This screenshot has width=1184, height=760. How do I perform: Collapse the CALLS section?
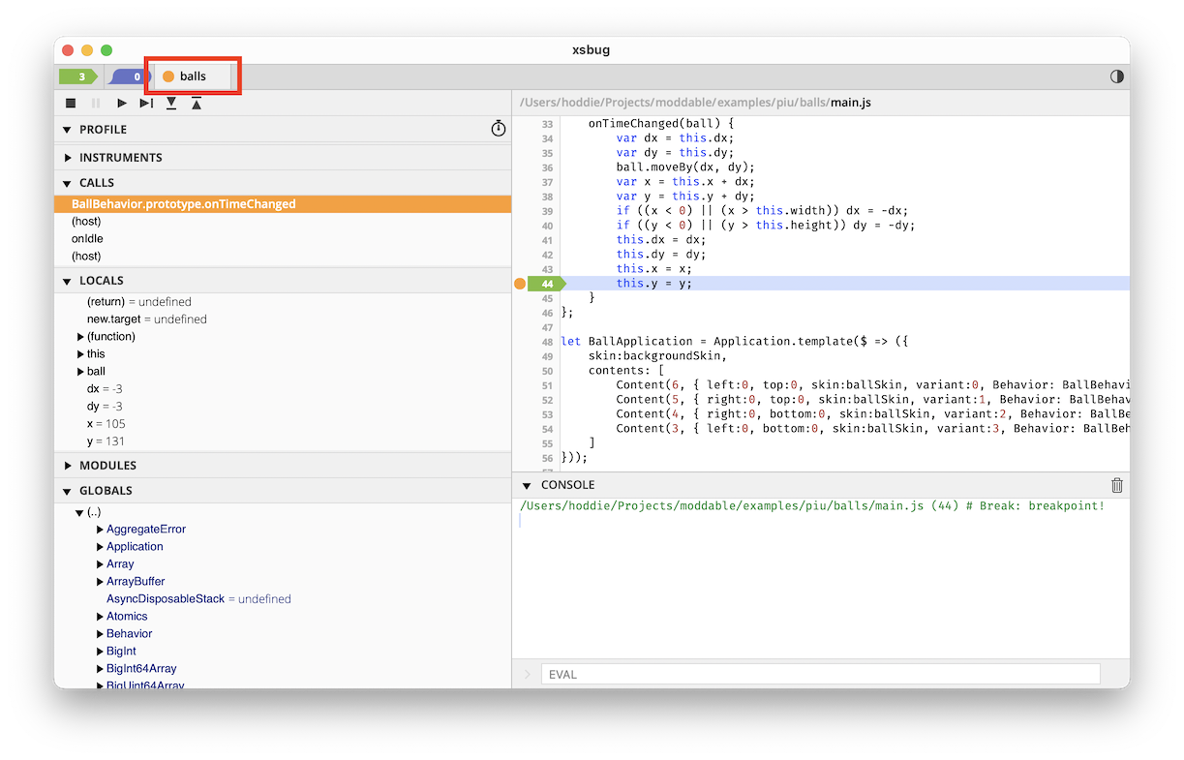click(68, 183)
